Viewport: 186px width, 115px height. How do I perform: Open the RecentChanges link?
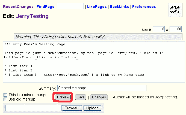coord(18,7)
